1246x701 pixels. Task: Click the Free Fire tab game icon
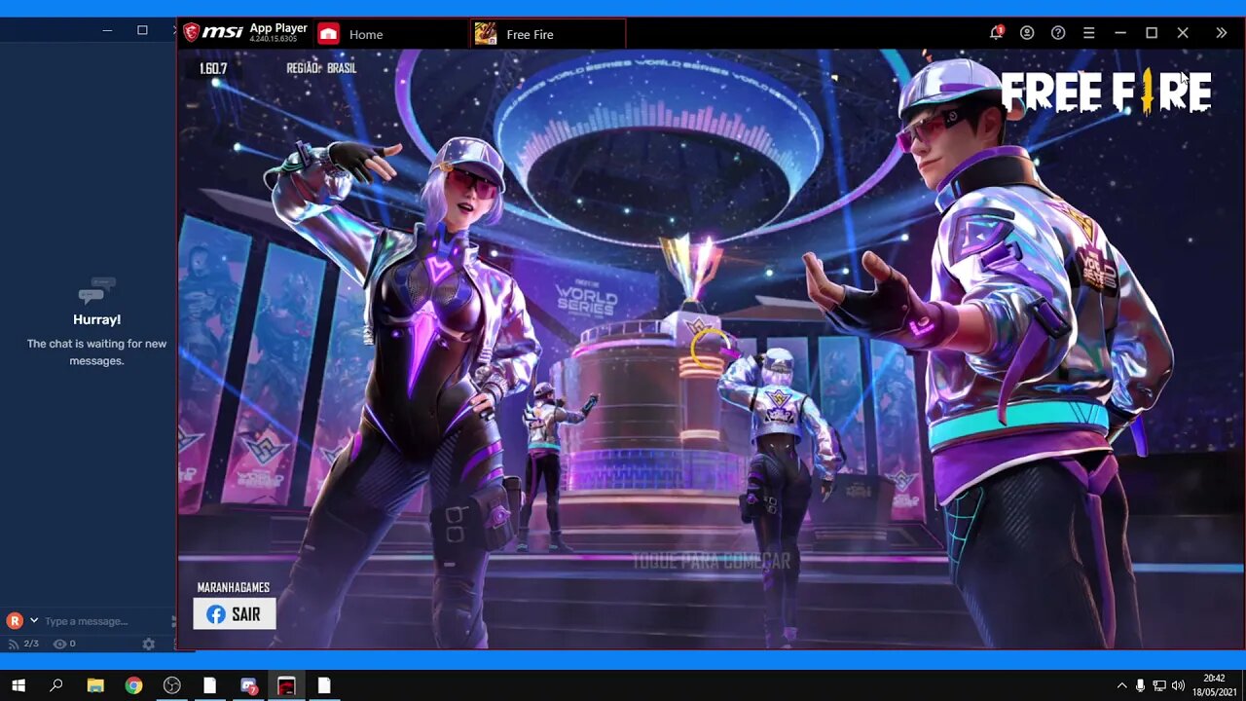coord(486,34)
